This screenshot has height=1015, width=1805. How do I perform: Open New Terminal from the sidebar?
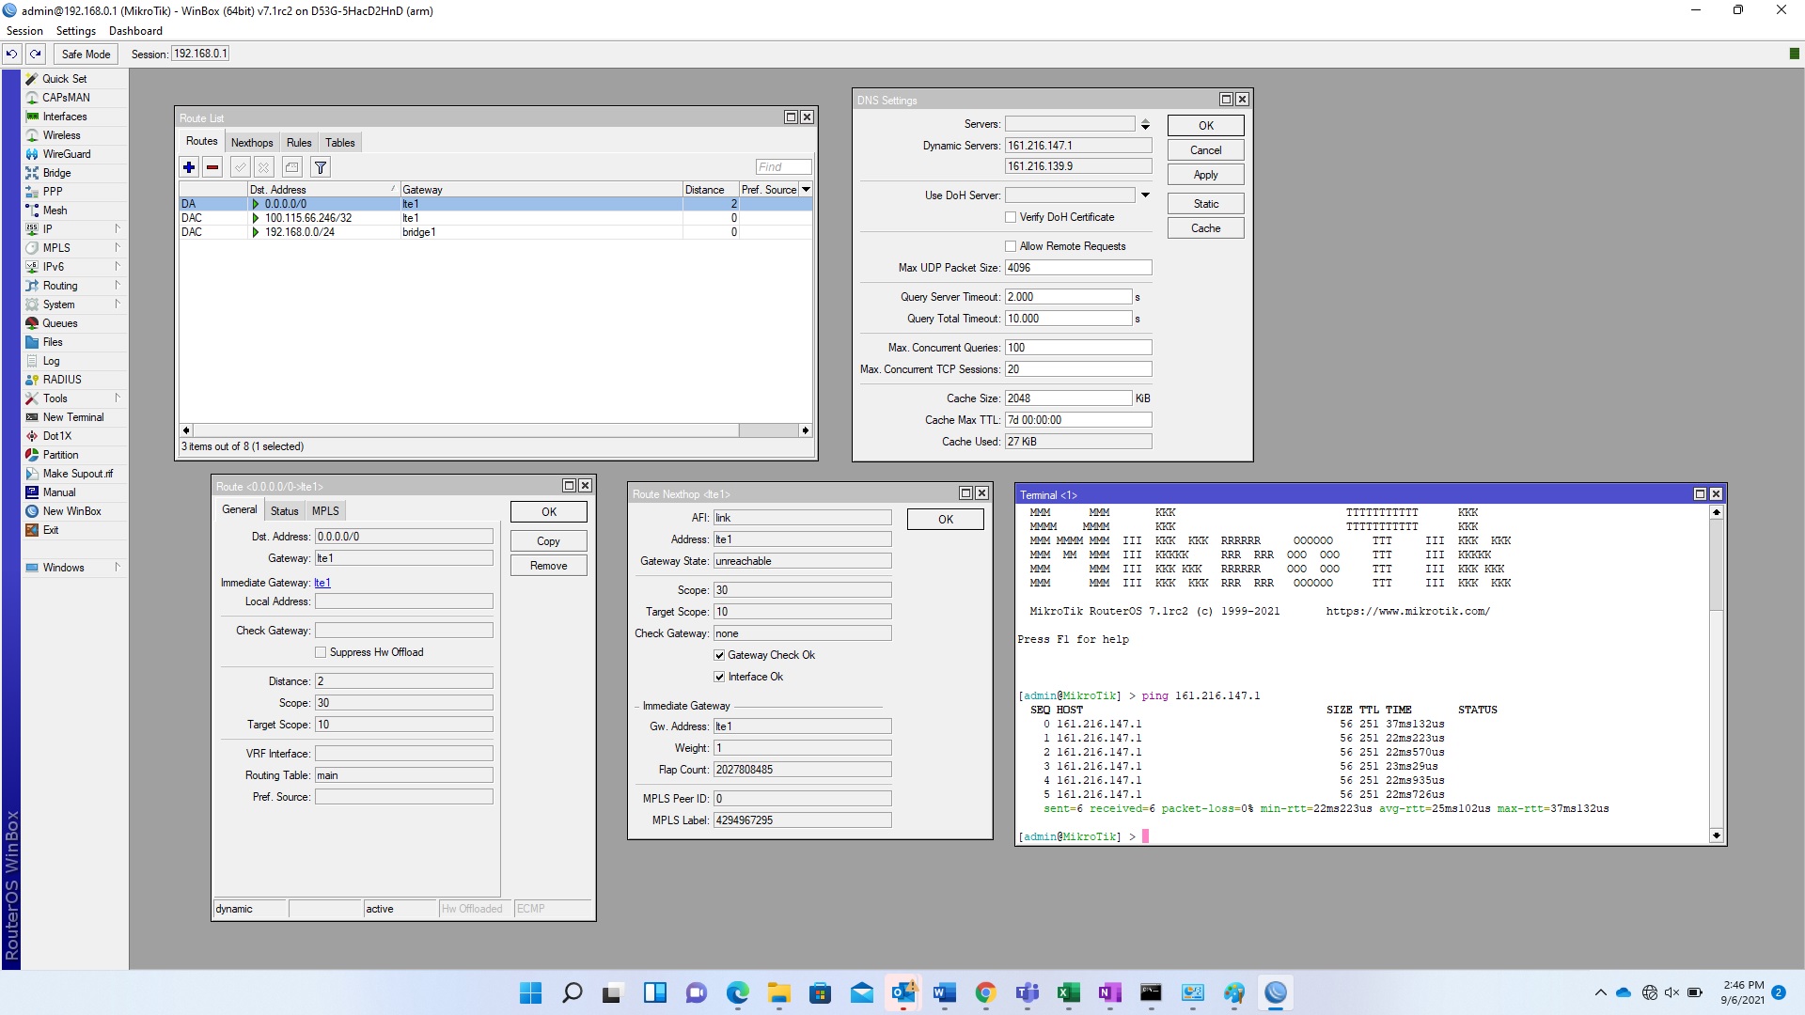pyautogui.click(x=73, y=417)
